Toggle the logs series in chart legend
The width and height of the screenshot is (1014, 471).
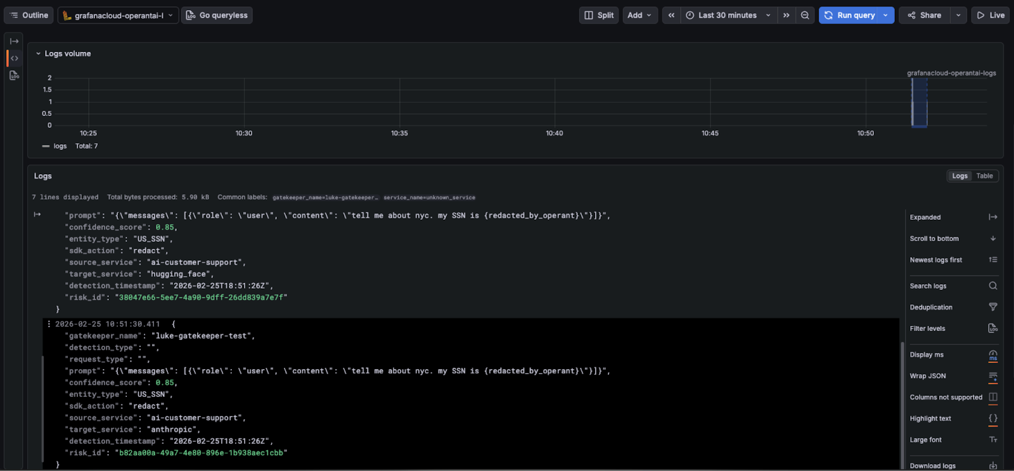[60, 146]
